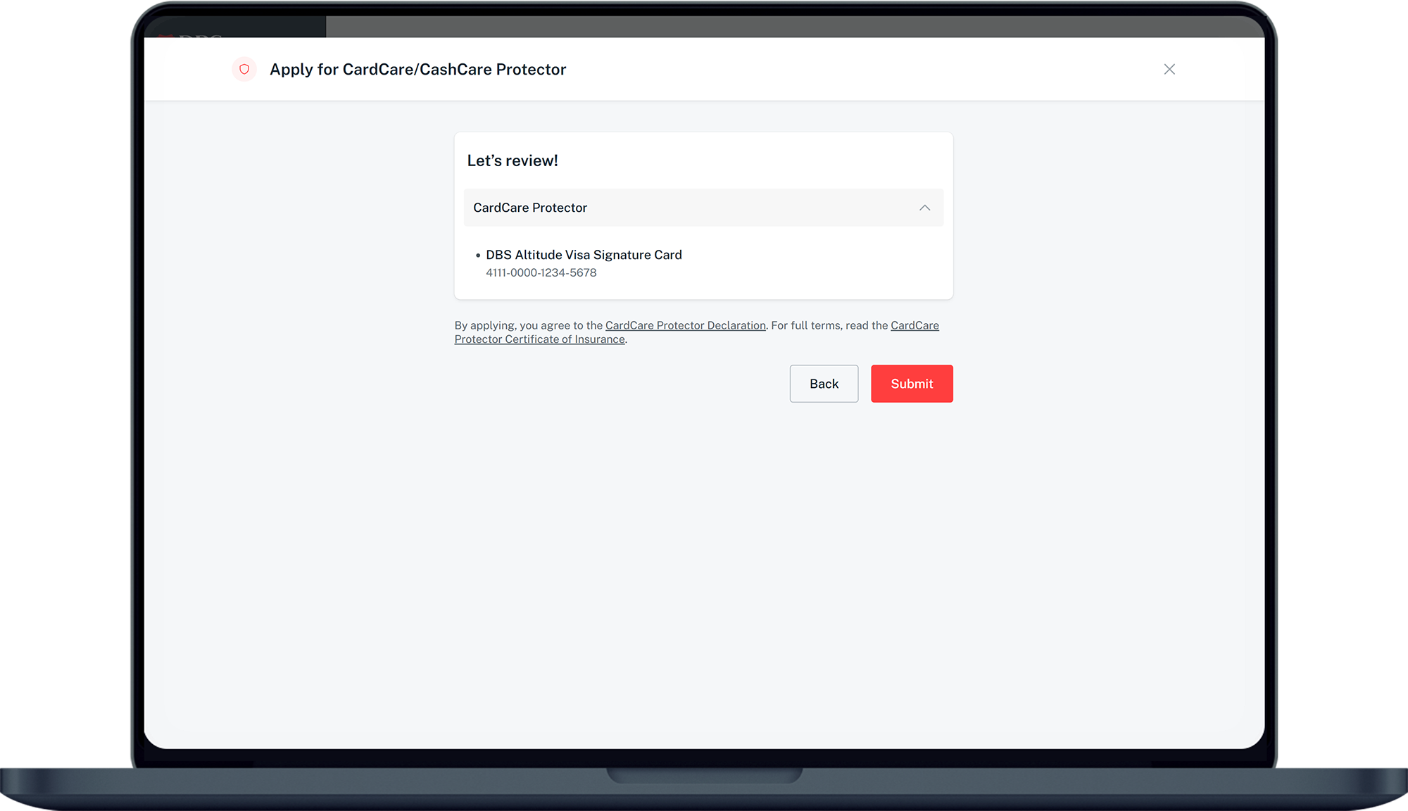Click blank space inside the review card
Viewport: 1408px width, 811px height.
pyautogui.click(x=810, y=268)
